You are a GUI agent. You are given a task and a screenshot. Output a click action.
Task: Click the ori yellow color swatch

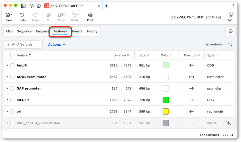point(166,111)
